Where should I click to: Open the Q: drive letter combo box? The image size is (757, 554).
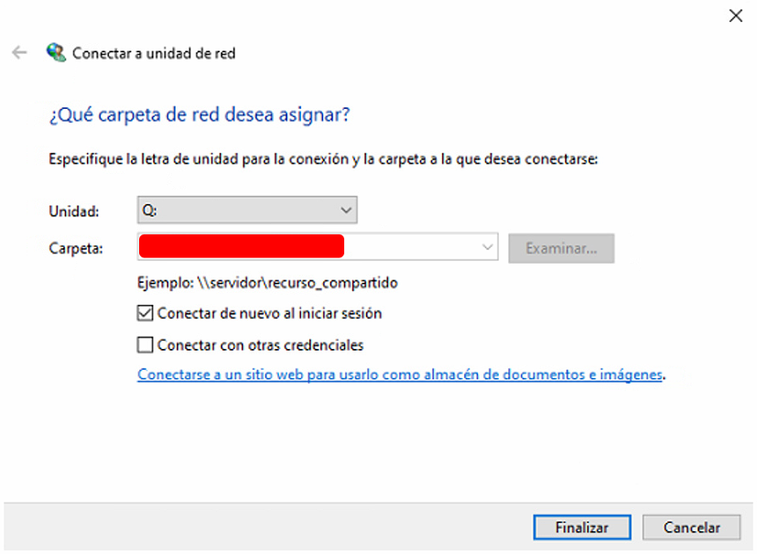pos(247,210)
